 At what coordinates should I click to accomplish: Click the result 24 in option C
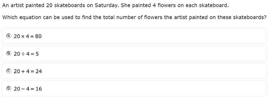coord(39,72)
